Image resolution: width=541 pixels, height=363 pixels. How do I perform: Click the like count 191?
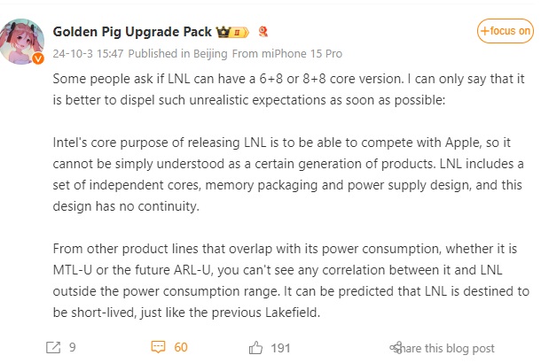(280, 348)
